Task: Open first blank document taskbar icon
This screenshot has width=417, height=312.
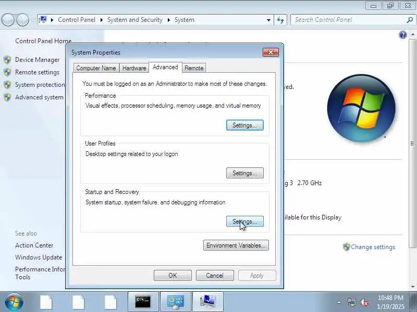Action: pos(46,302)
